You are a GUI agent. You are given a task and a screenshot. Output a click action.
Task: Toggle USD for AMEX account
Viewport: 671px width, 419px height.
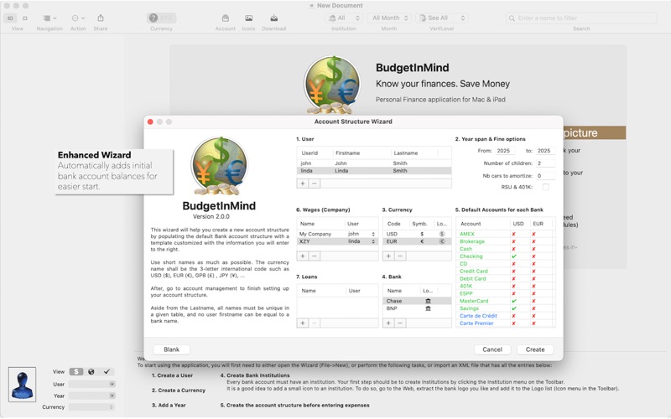pos(514,234)
